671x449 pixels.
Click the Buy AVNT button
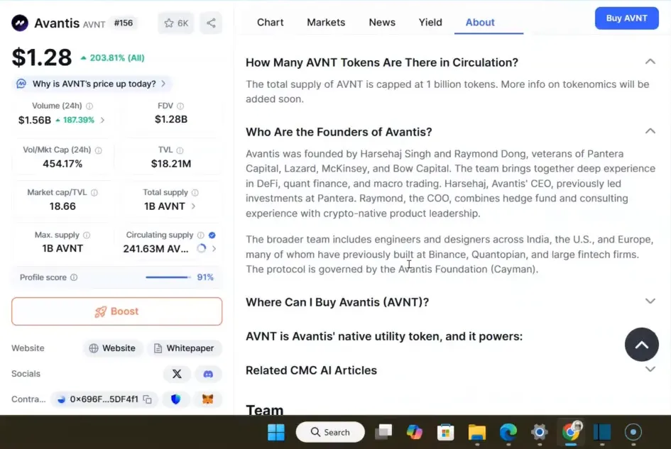tap(626, 18)
